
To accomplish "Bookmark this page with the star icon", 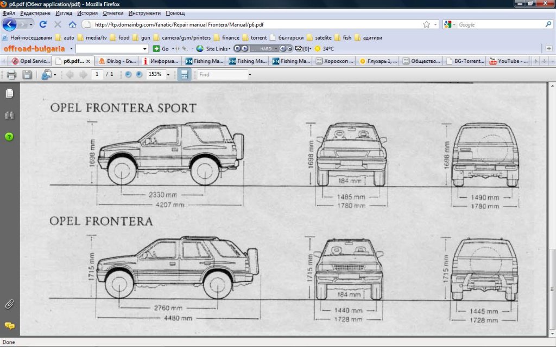I will pos(426,24).
